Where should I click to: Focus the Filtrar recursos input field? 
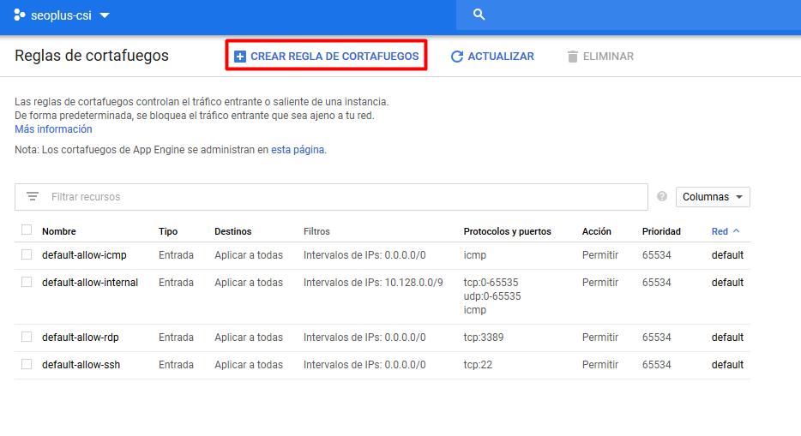pos(343,197)
